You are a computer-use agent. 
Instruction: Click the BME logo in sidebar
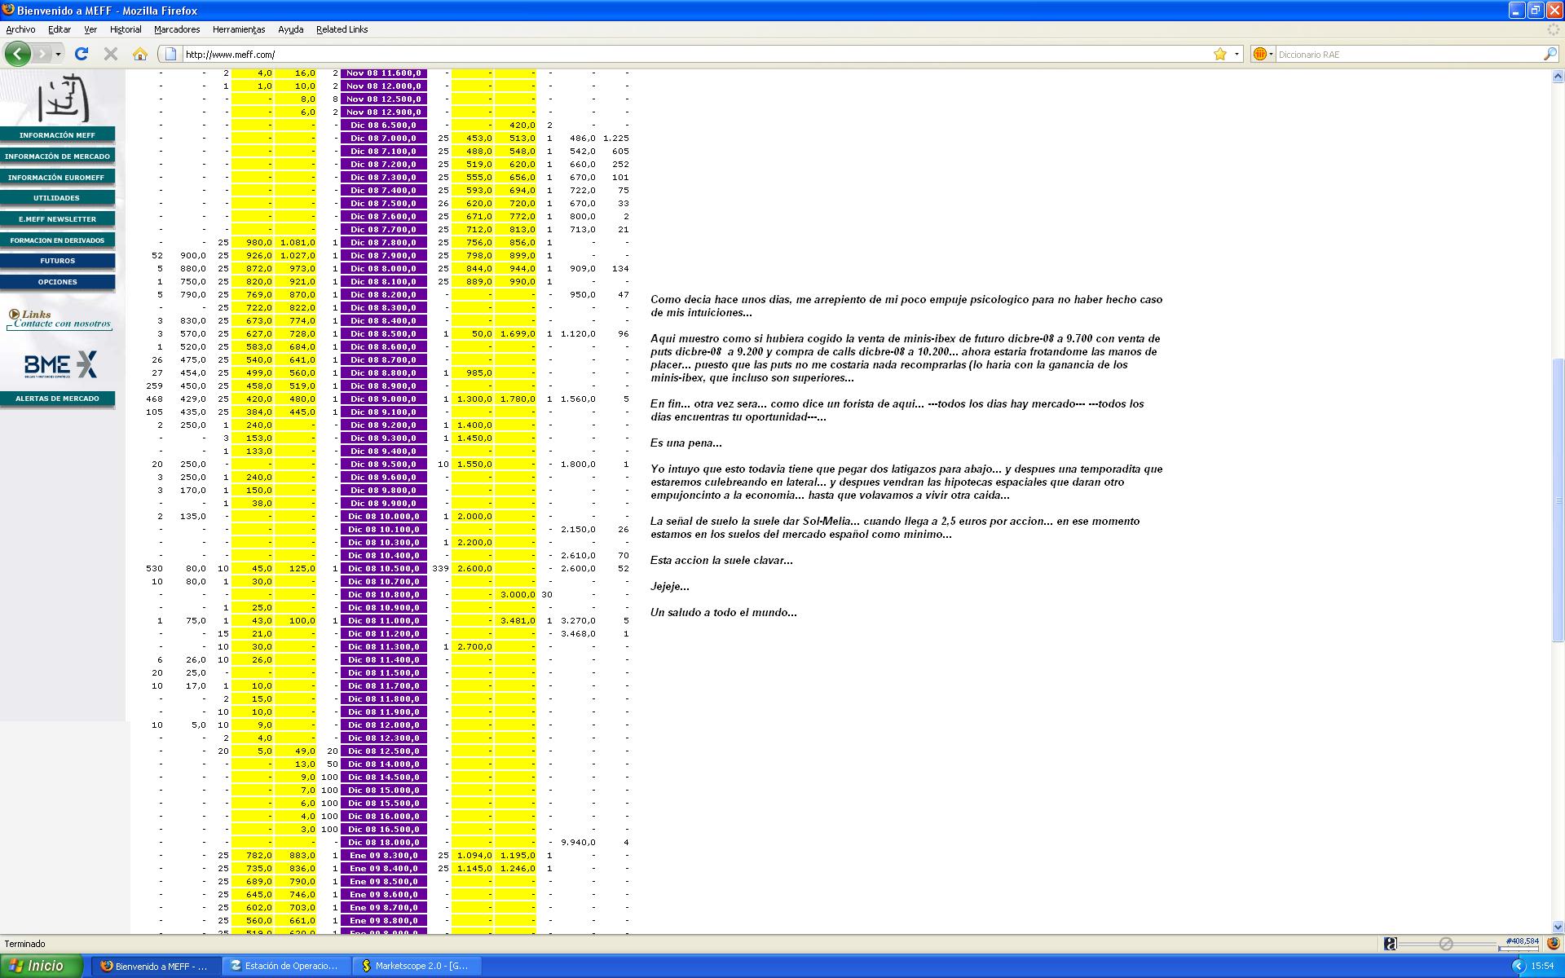click(x=60, y=364)
